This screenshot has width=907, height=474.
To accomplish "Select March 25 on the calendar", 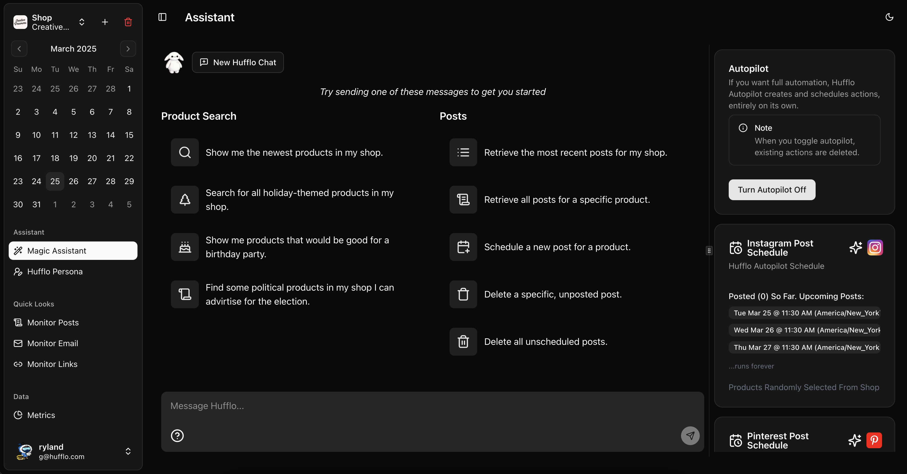I will point(55,181).
